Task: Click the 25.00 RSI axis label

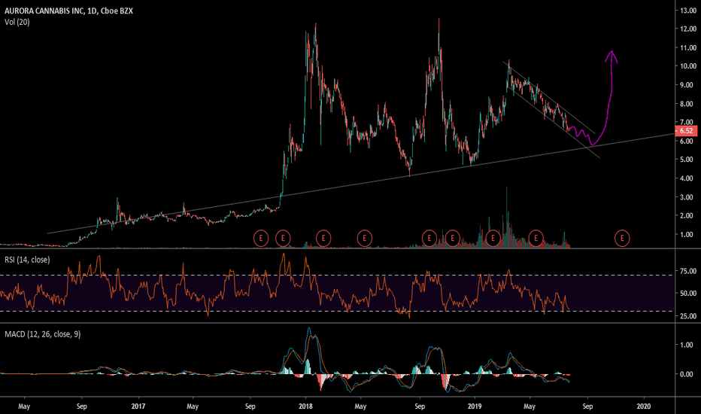Action: coord(688,315)
